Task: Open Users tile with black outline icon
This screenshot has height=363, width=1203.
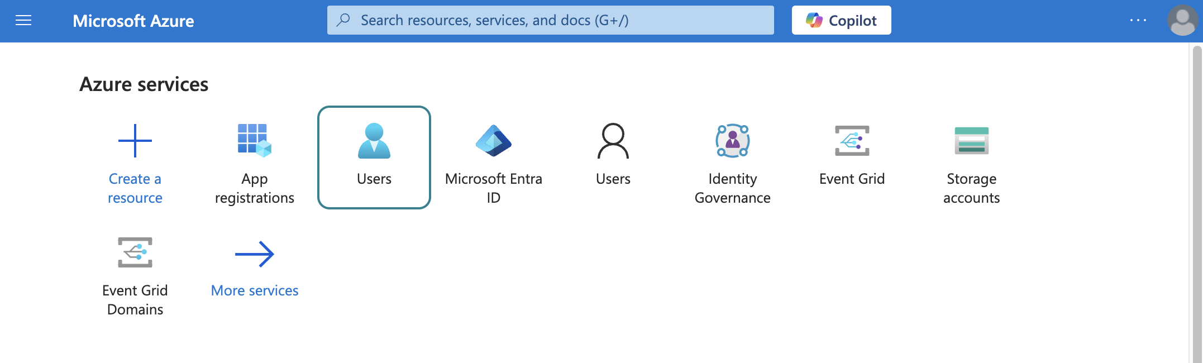Action: pyautogui.click(x=613, y=141)
